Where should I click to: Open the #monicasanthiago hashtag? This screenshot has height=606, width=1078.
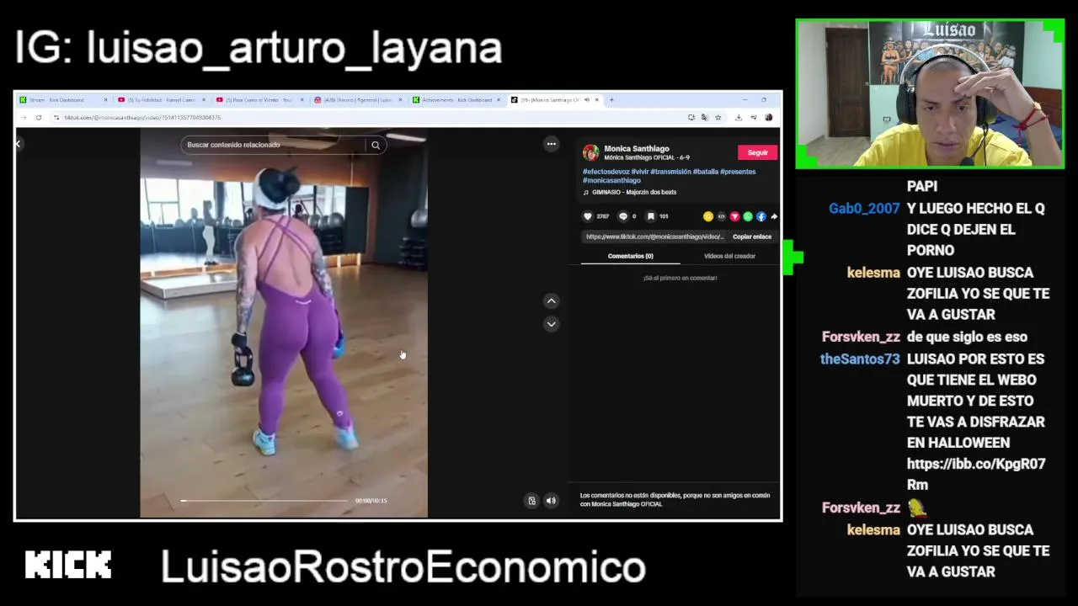click(x=611, y=180)
